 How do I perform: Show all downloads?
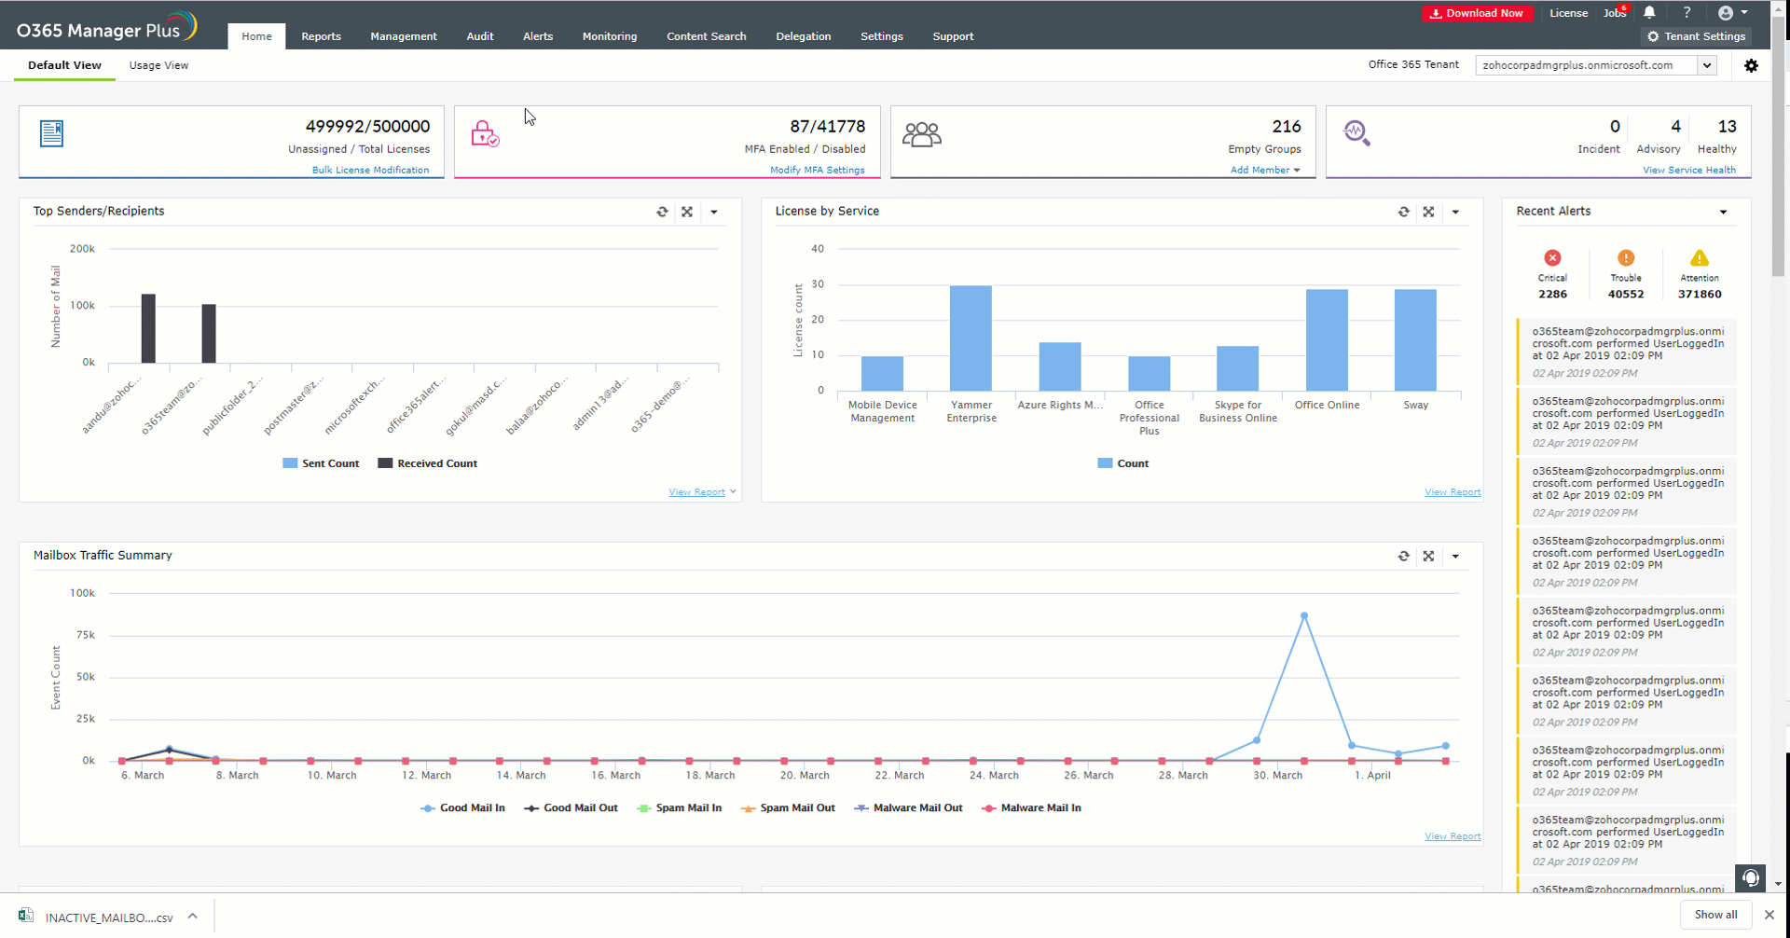coord(1715,915)
